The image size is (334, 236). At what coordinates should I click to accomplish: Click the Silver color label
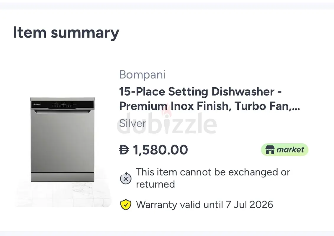coord(132,123)
